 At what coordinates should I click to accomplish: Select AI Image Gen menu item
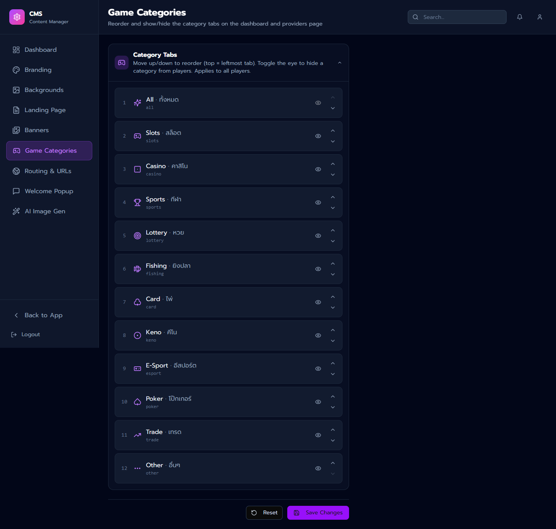pyautogui.click(x=49, y=211)
